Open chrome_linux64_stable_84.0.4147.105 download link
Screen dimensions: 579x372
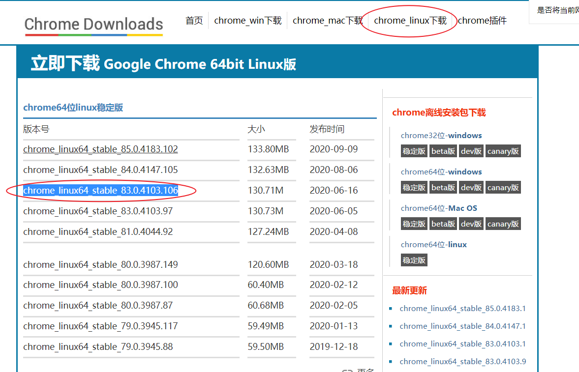click(x=100, y=170)
